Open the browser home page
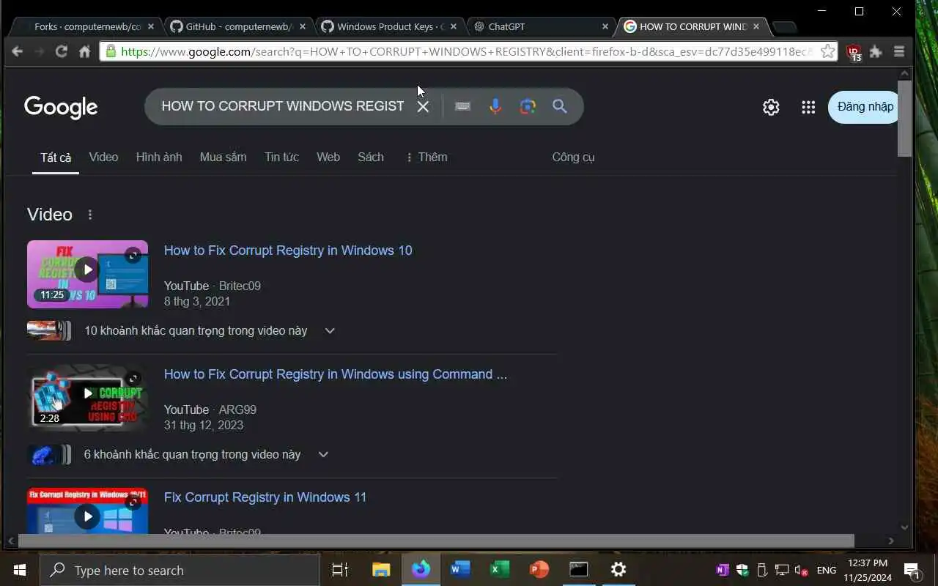Screen dimensions: 938x586 tap(85, 51)
